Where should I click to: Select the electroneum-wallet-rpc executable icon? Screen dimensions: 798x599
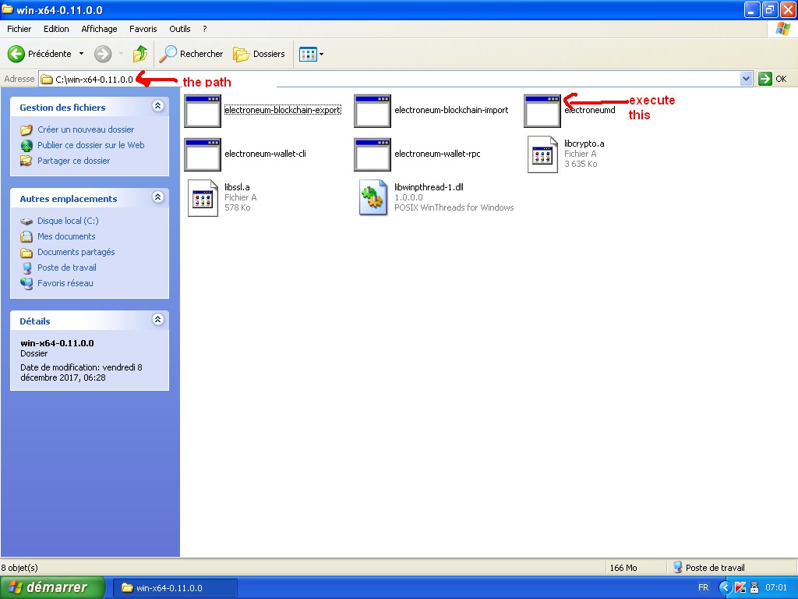[373, 154]
